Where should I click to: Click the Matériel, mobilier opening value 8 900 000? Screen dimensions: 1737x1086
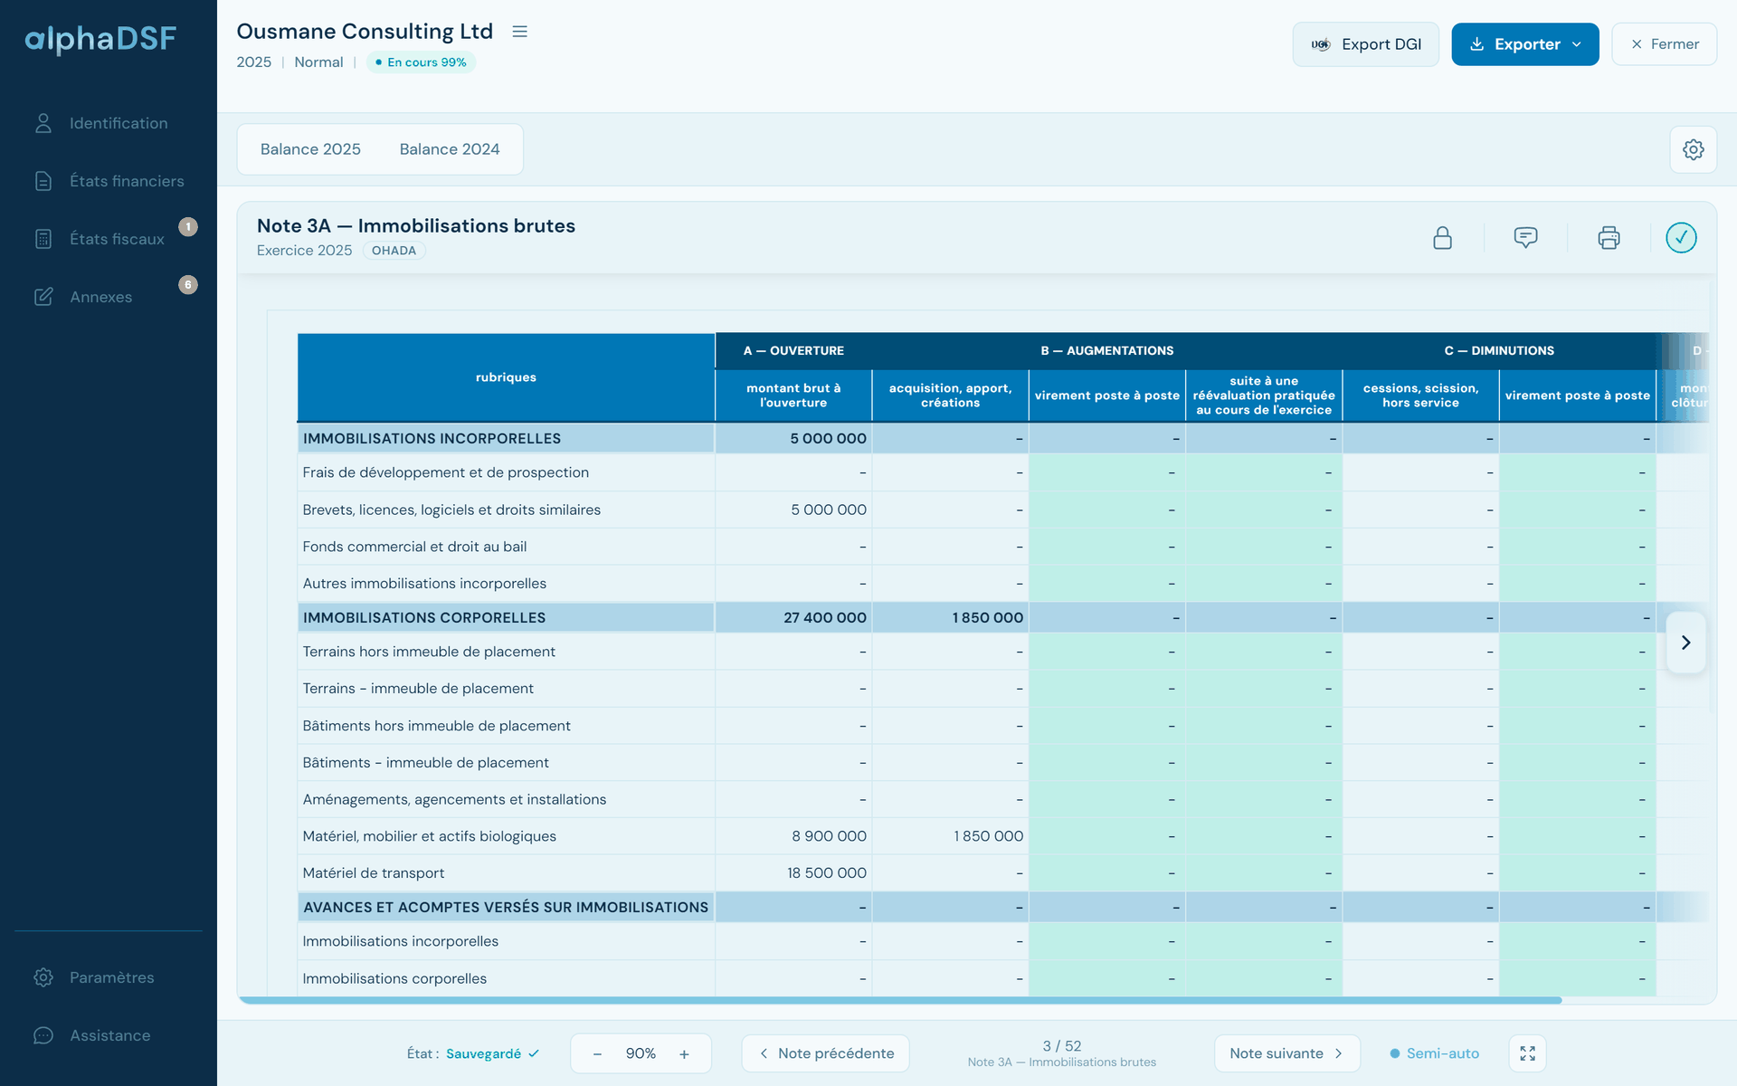[x=793, y=836]
